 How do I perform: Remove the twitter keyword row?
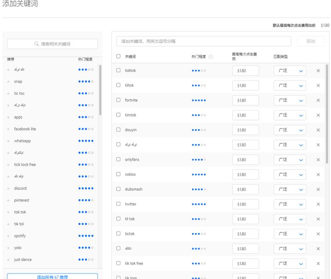pyautogui.click(x=318, y=204)
